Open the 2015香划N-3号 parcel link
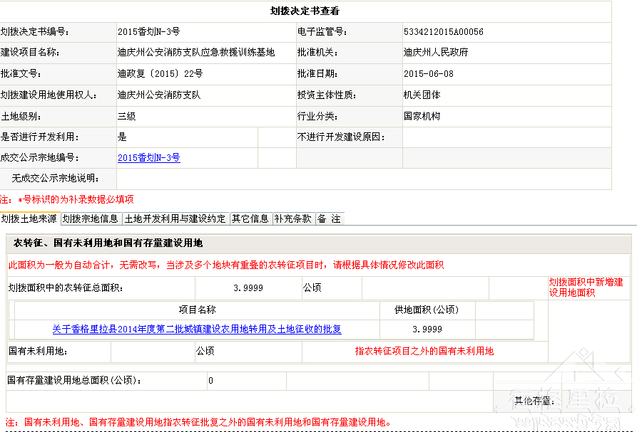637x432 pixels. [x=148, y=158]
